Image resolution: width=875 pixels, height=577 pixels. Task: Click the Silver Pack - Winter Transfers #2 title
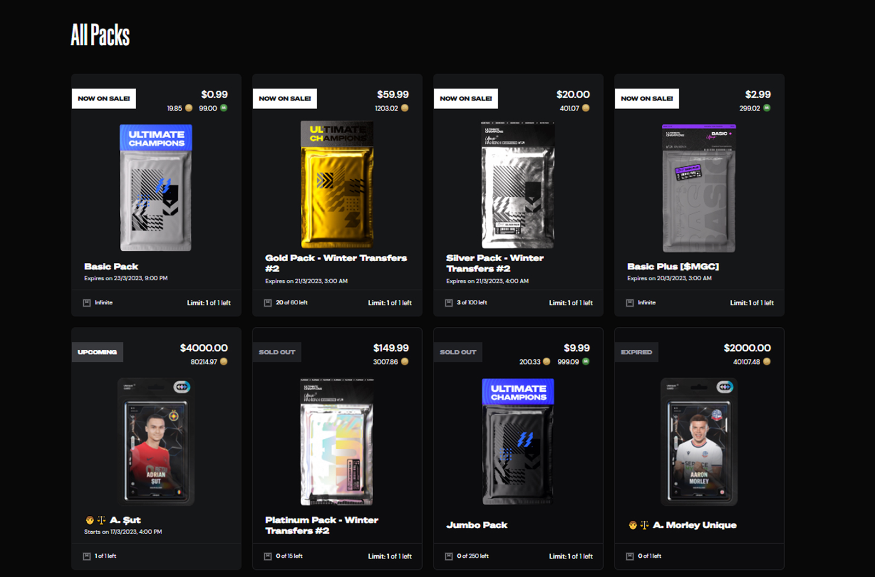click(x=494, y=263)
